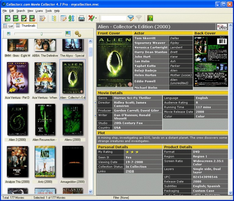Screen dimensions: 234x201
Task: Click the blue filter funnel icon
Action: point(131,18)
